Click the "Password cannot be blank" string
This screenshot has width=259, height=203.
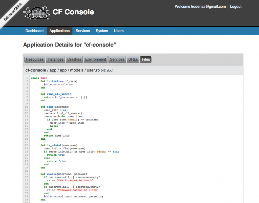[x=77, y=190]
